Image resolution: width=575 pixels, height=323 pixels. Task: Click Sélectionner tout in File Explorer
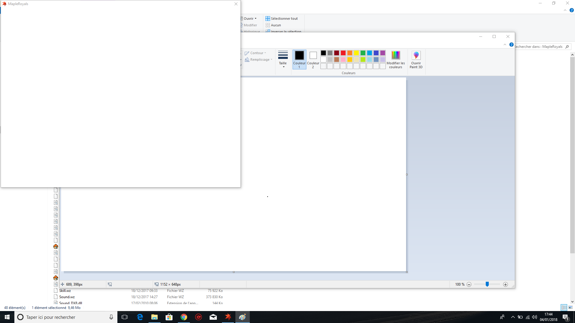282,19
